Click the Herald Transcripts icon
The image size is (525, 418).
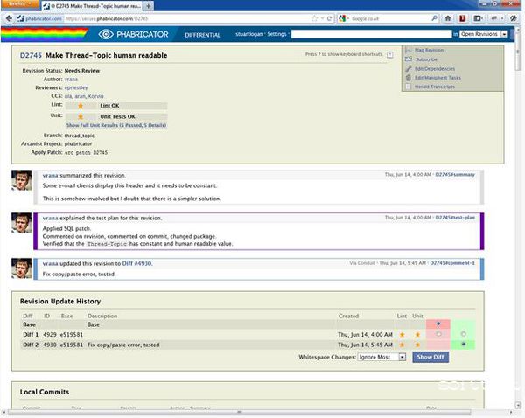pyautogui.click(x=408, y=87)
